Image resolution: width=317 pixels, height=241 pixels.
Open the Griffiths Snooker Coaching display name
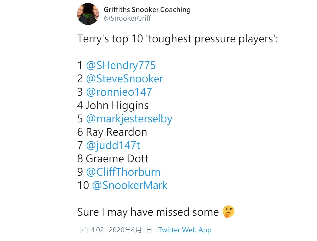[147, 10]
